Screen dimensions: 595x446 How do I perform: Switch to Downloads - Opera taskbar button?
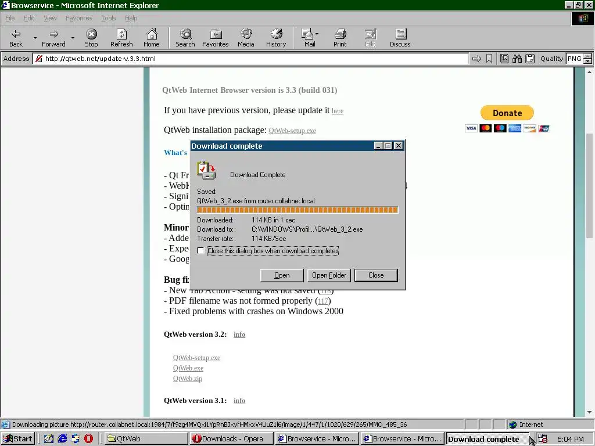click(231, 439)
